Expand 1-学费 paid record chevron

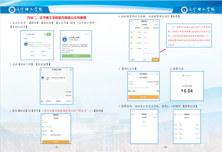click(199, 125)
